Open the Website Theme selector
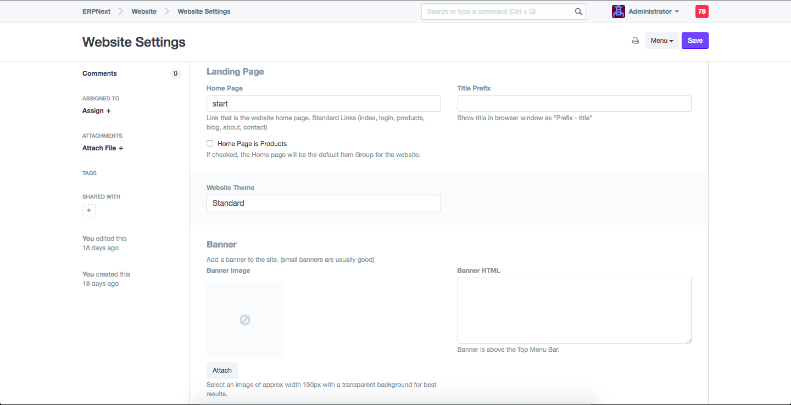791x405 pixels. click(324, 203)
